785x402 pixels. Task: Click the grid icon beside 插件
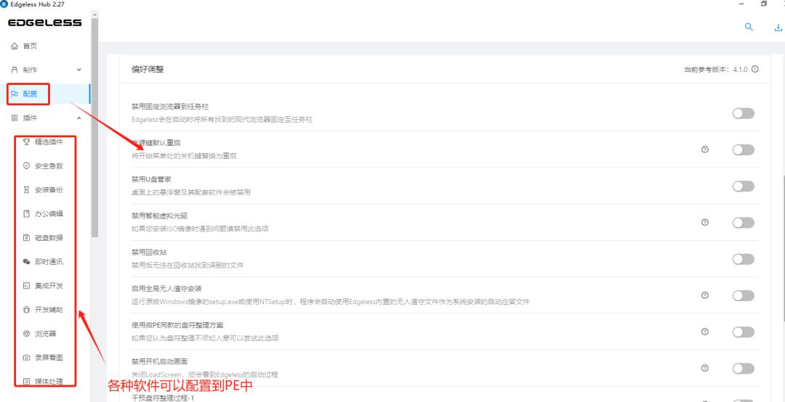coord(15,118)
